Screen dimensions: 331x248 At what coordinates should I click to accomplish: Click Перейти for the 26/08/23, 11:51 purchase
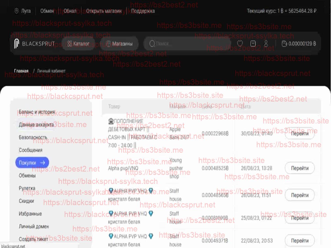pos(300,195)
